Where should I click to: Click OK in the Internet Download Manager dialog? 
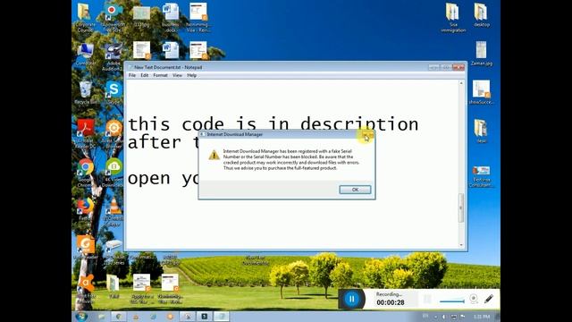[355, 190]
